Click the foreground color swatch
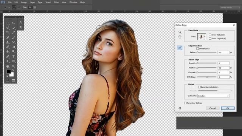The image size is (242, 136). [x=9, y=71]
